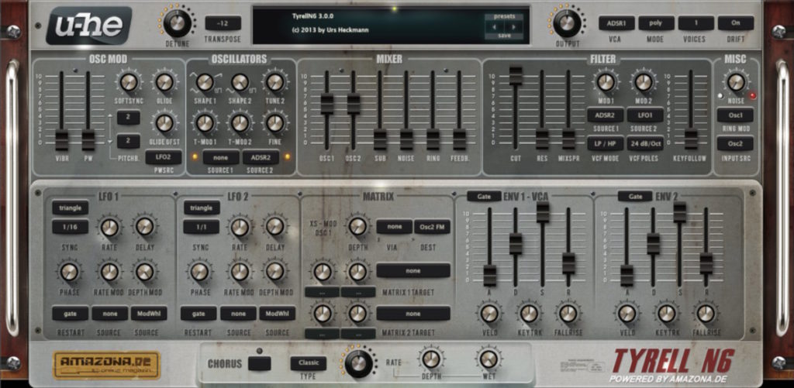Viewport: 794px width, 388px height.
Task: Click the LFO 1 ModWhl Source button
Action: 149,314
